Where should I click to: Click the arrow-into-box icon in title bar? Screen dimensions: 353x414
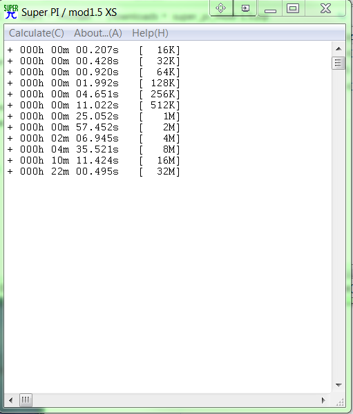245,8
